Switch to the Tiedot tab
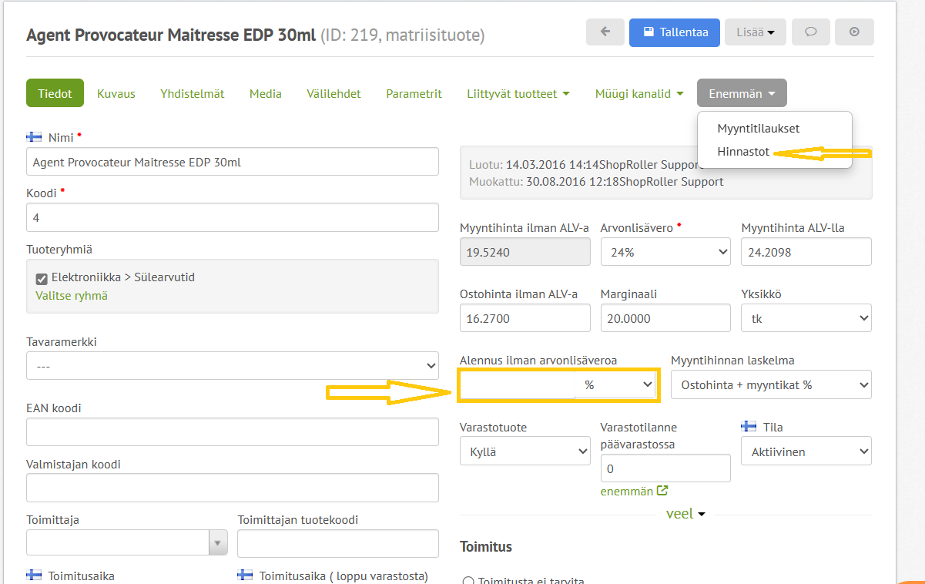The width and height of the screenshot is (925, 584). [x=55, y=93]
